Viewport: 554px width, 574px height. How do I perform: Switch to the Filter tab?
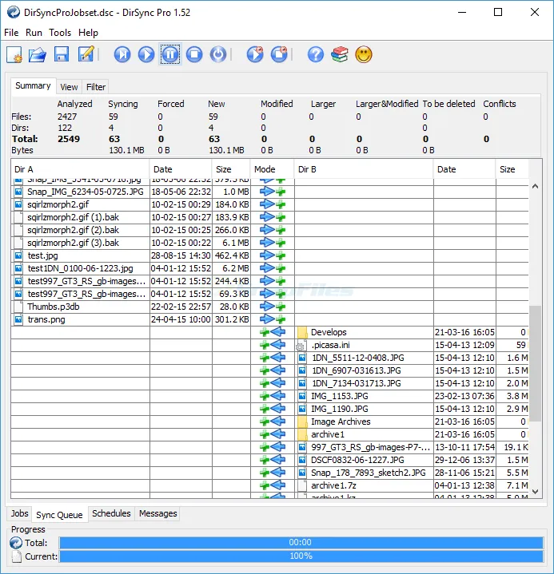pyautogui.click(x=96, y=87)
